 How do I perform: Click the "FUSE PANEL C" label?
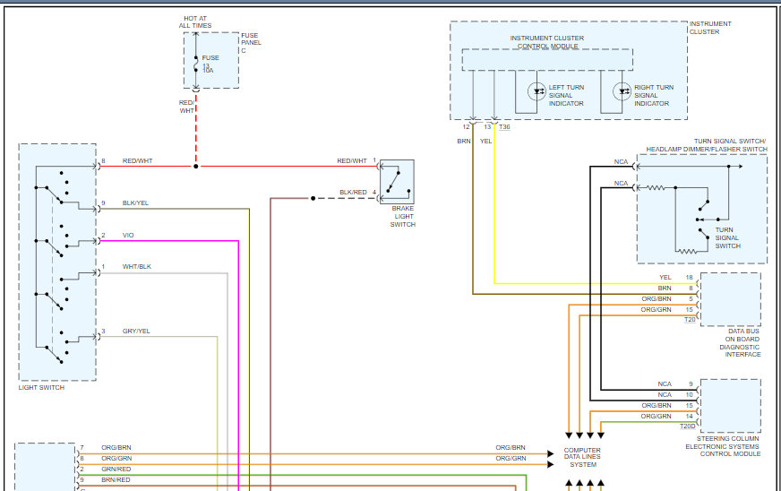[x=249, y=42]
